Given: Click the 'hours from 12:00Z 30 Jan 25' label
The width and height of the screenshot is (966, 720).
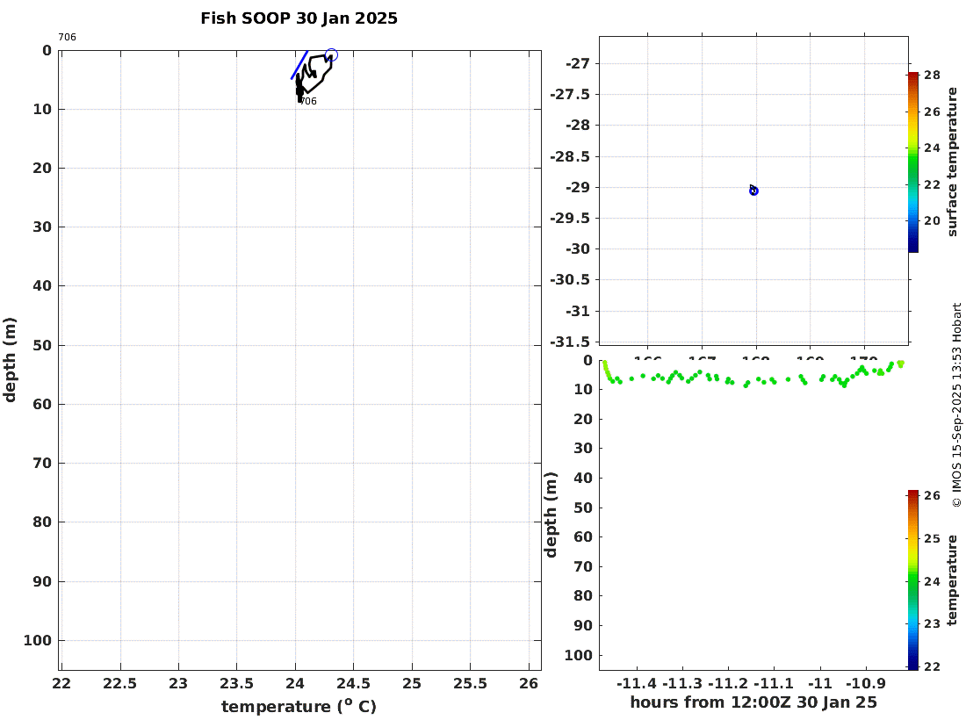Looking at the screenshot, I should pyautogui.click(x=753, y=702).
